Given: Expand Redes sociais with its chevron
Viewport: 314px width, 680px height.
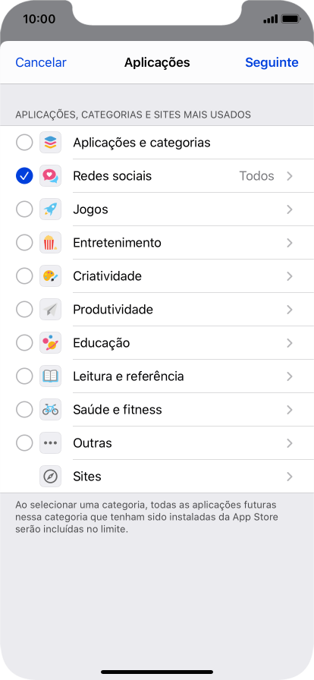Looking at the screenshot, I should [290, 176].
